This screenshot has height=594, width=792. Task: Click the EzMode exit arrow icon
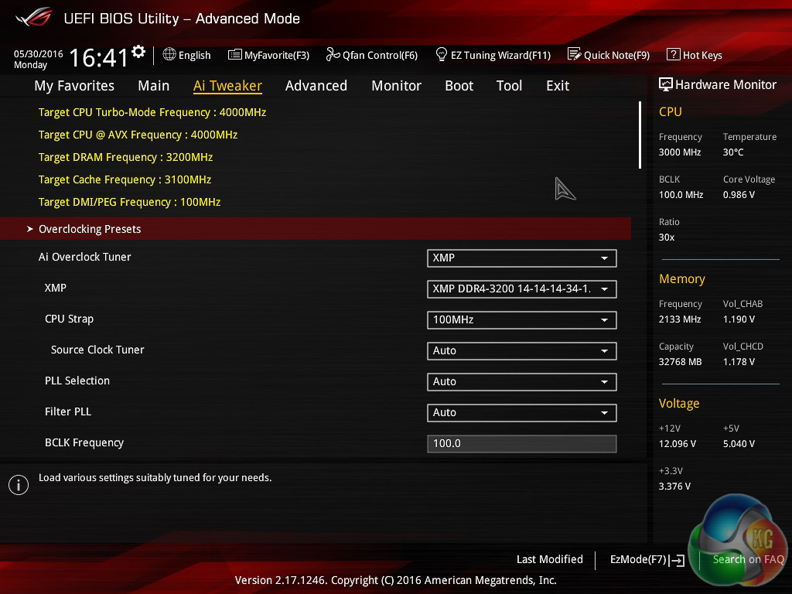pos(677,560)
